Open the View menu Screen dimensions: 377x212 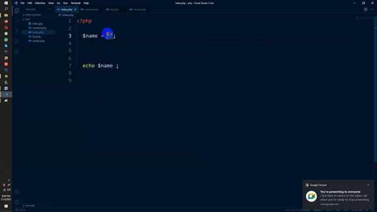click(x=51, y=3)
